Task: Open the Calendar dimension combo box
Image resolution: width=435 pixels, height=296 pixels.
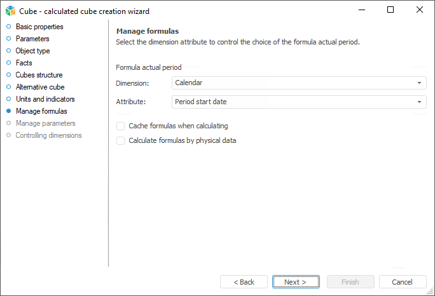Action: point(293,83)
